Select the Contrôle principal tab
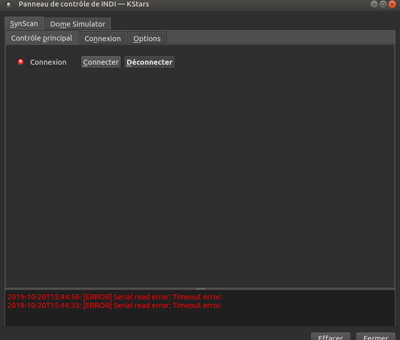400x340 pixels. tap(42, 38)
